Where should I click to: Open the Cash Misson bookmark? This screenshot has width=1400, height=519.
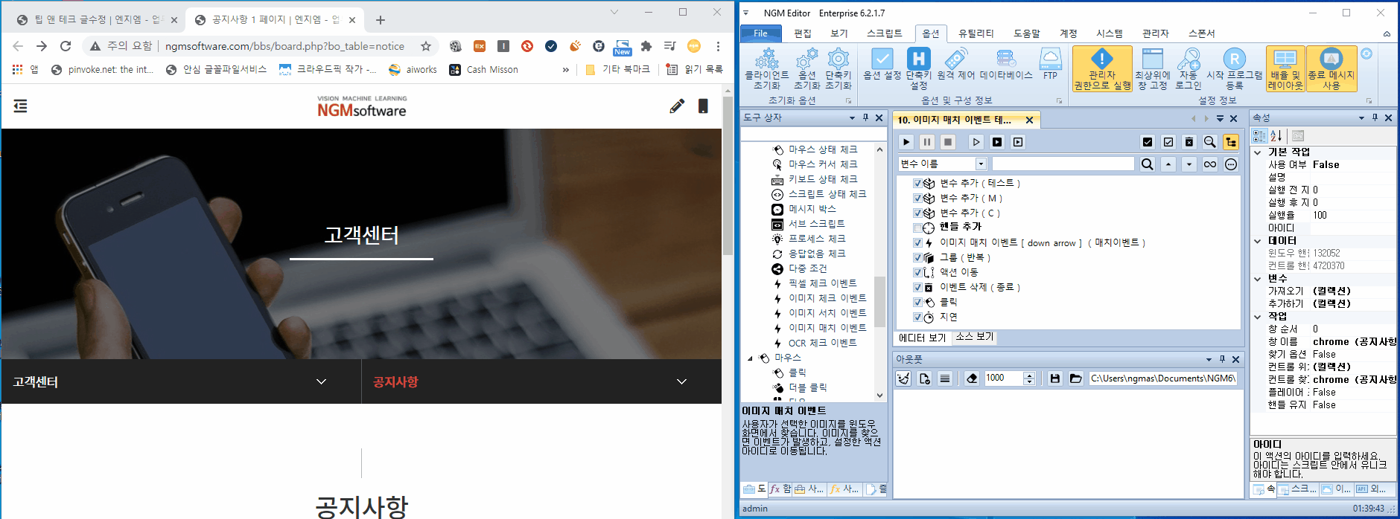click(484, 69)
